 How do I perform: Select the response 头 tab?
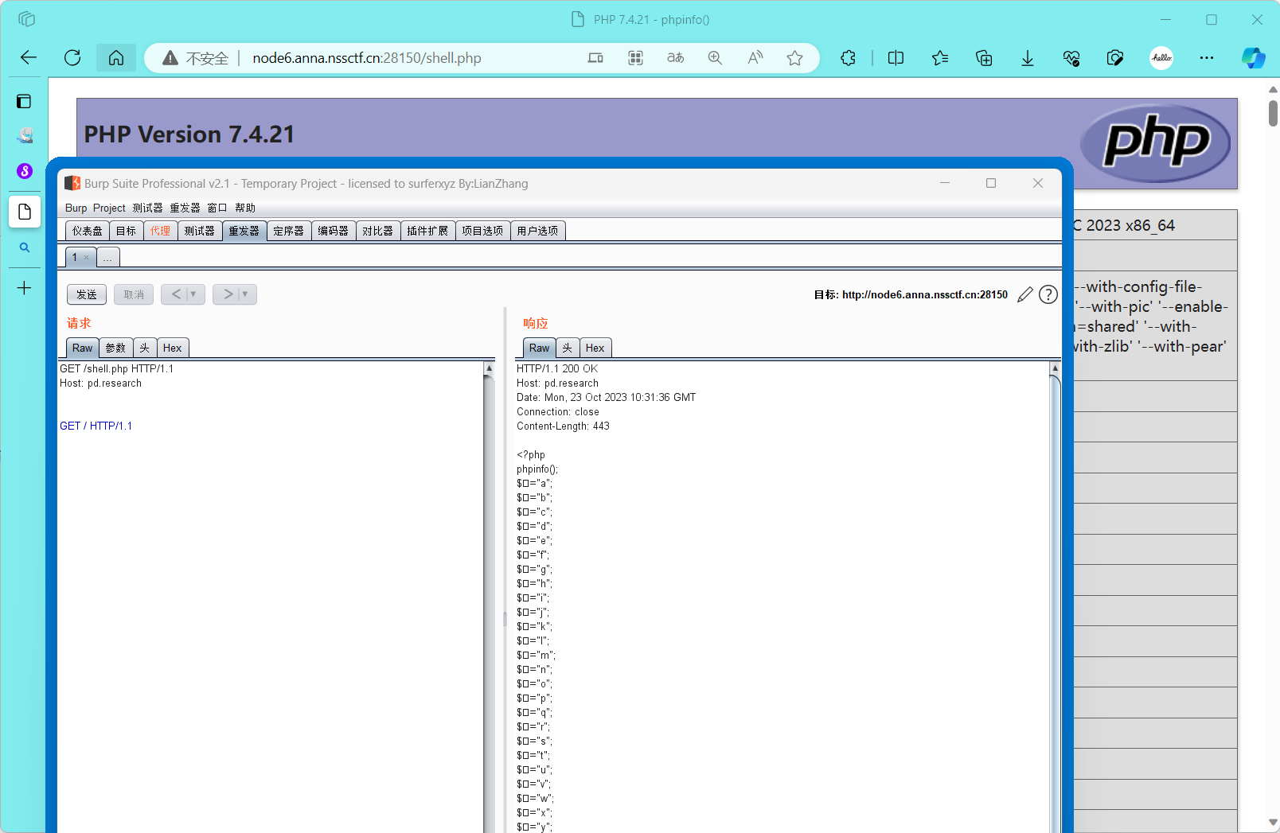568,348
